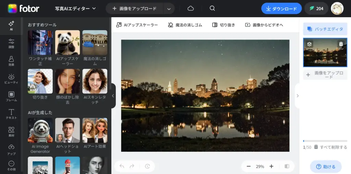351x174 pixels.
Task: Open the ビューティ beauty panel
Action: coord(11,79)
